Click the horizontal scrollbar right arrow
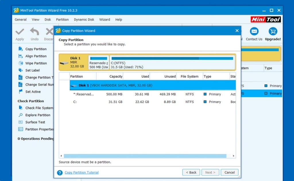Screen dimensions: 294x181 tap(234, 156)
